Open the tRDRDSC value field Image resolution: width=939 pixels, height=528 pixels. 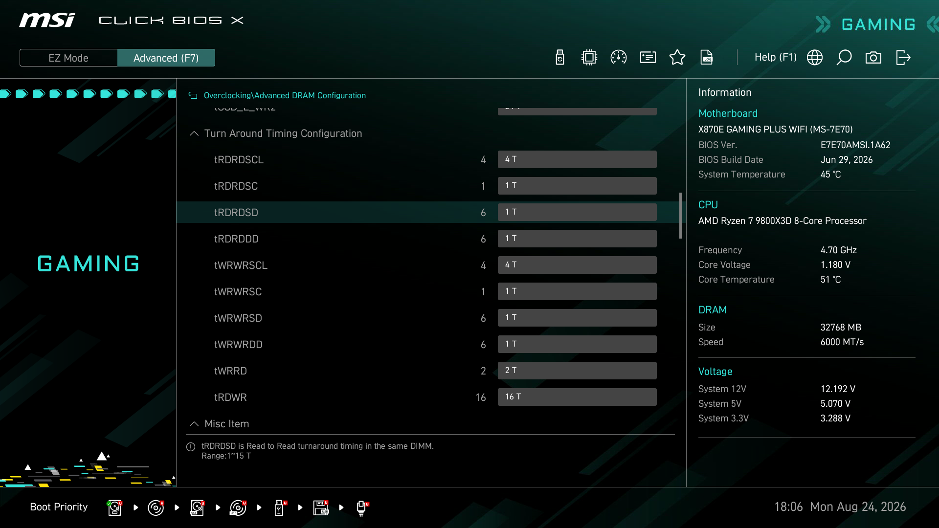click(577, 186)
